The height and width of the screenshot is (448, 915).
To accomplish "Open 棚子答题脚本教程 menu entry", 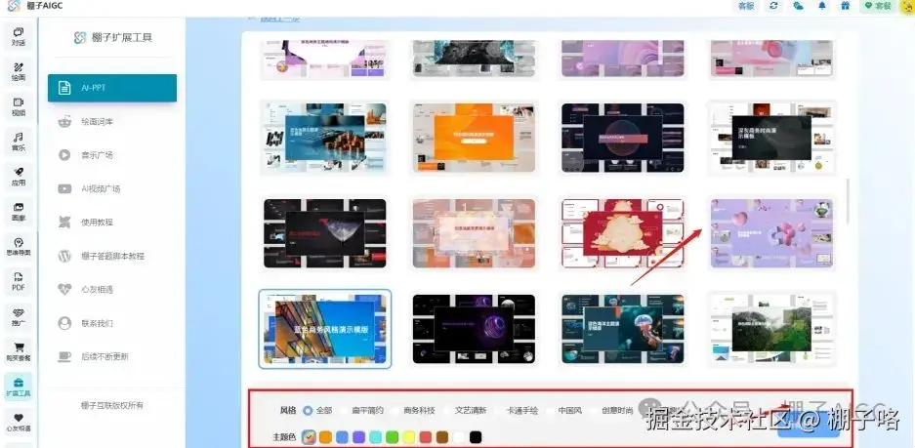I will click(x=112, y=256).
